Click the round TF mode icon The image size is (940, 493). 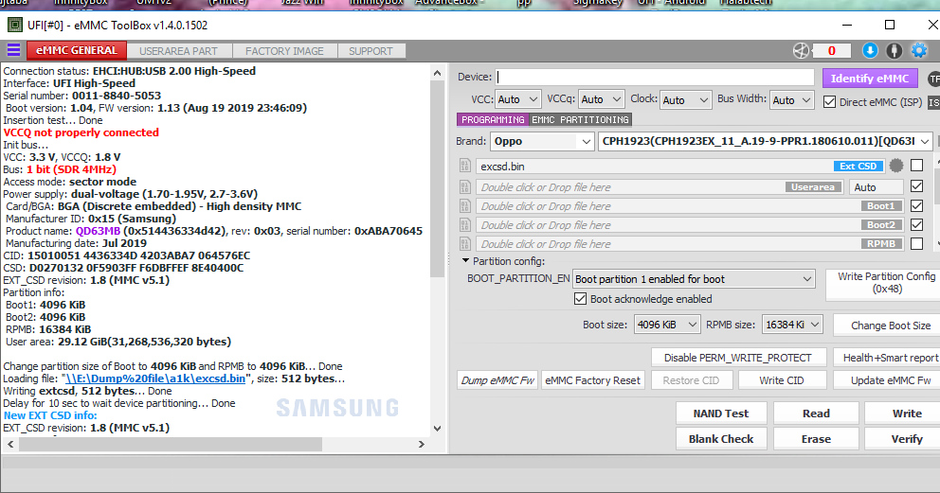pyautogui.click(x=933, y=79)
